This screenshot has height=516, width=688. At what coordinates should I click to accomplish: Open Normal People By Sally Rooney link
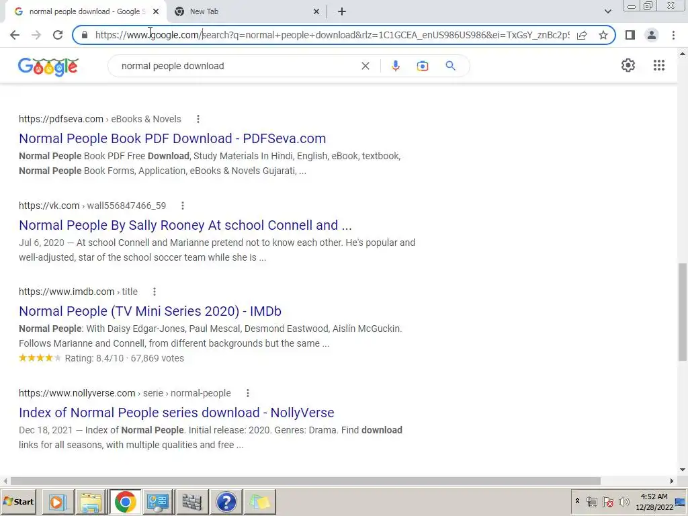[x=185, y=225]
